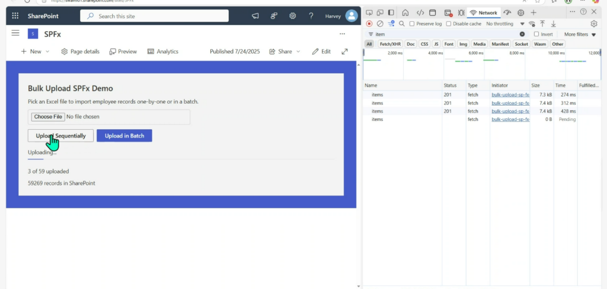Click the network filter text field
This screenshot has width=607, height=289.
445,34
